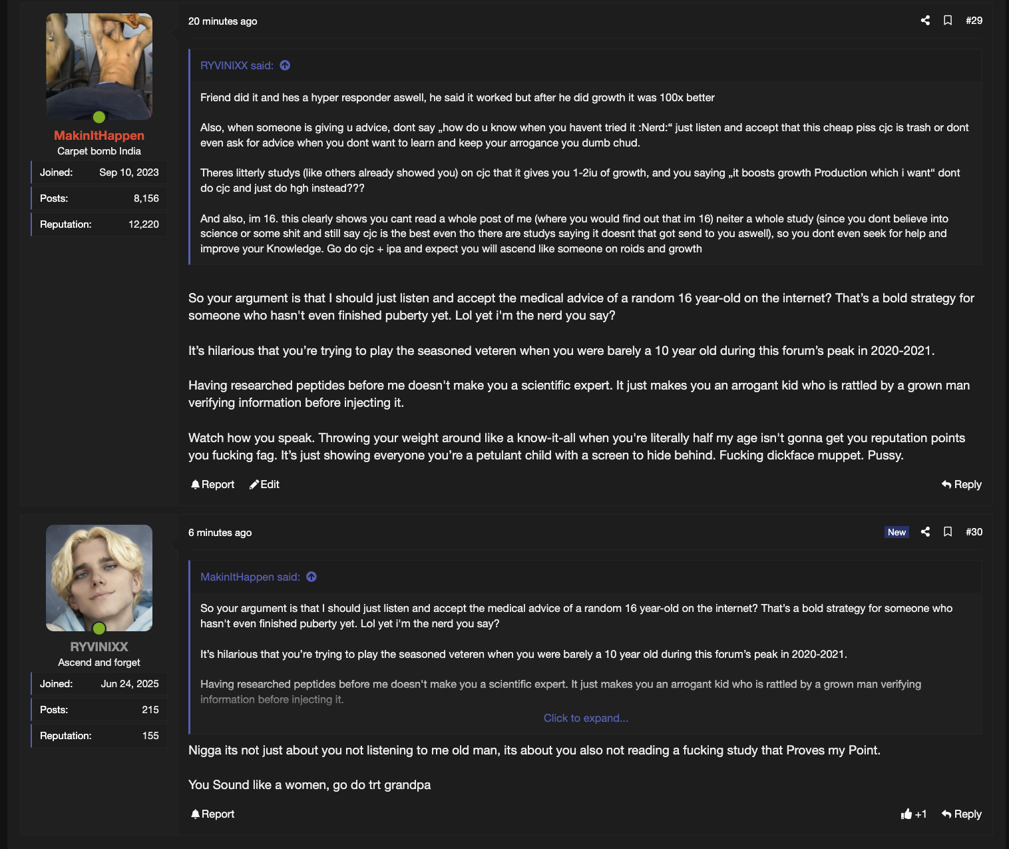This screenshot has width=1009, height=849.
Task: Report post #29 via bell icon
Action: pos(212,485)
